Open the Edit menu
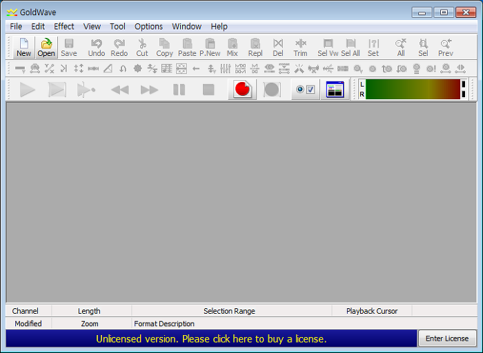Image resolution: width=483 pixels, height=353 pixels. 38,26
